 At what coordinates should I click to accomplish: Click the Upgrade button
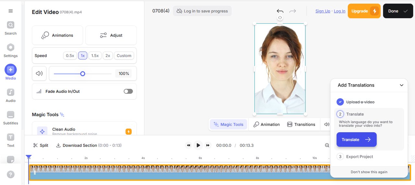point(364,11)
